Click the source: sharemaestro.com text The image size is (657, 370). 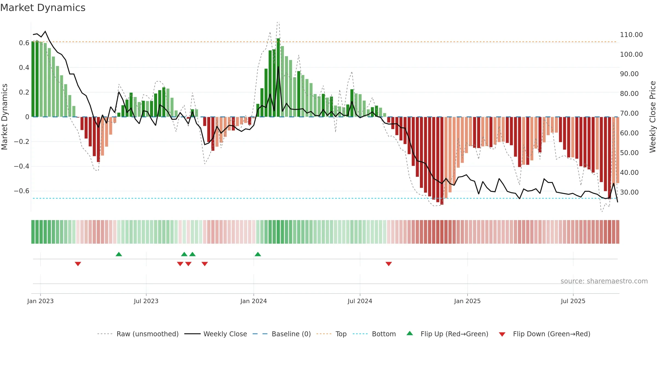pos(604,281)
